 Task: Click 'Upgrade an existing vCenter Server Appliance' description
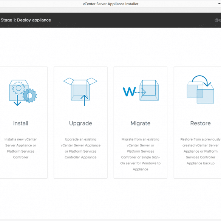pos(80,148)
